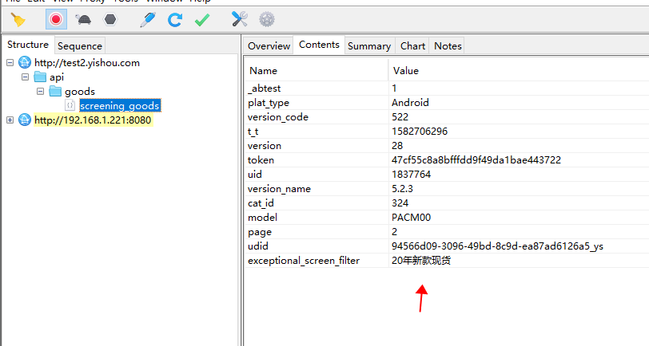Viewport: 649px width, 346px height.
Task: Click the cat_id value 324
Action: click(400, 203)
